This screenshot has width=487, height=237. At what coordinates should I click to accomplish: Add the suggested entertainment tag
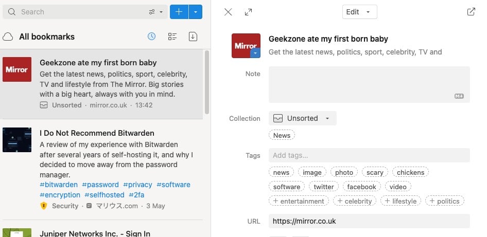(299, 201)
